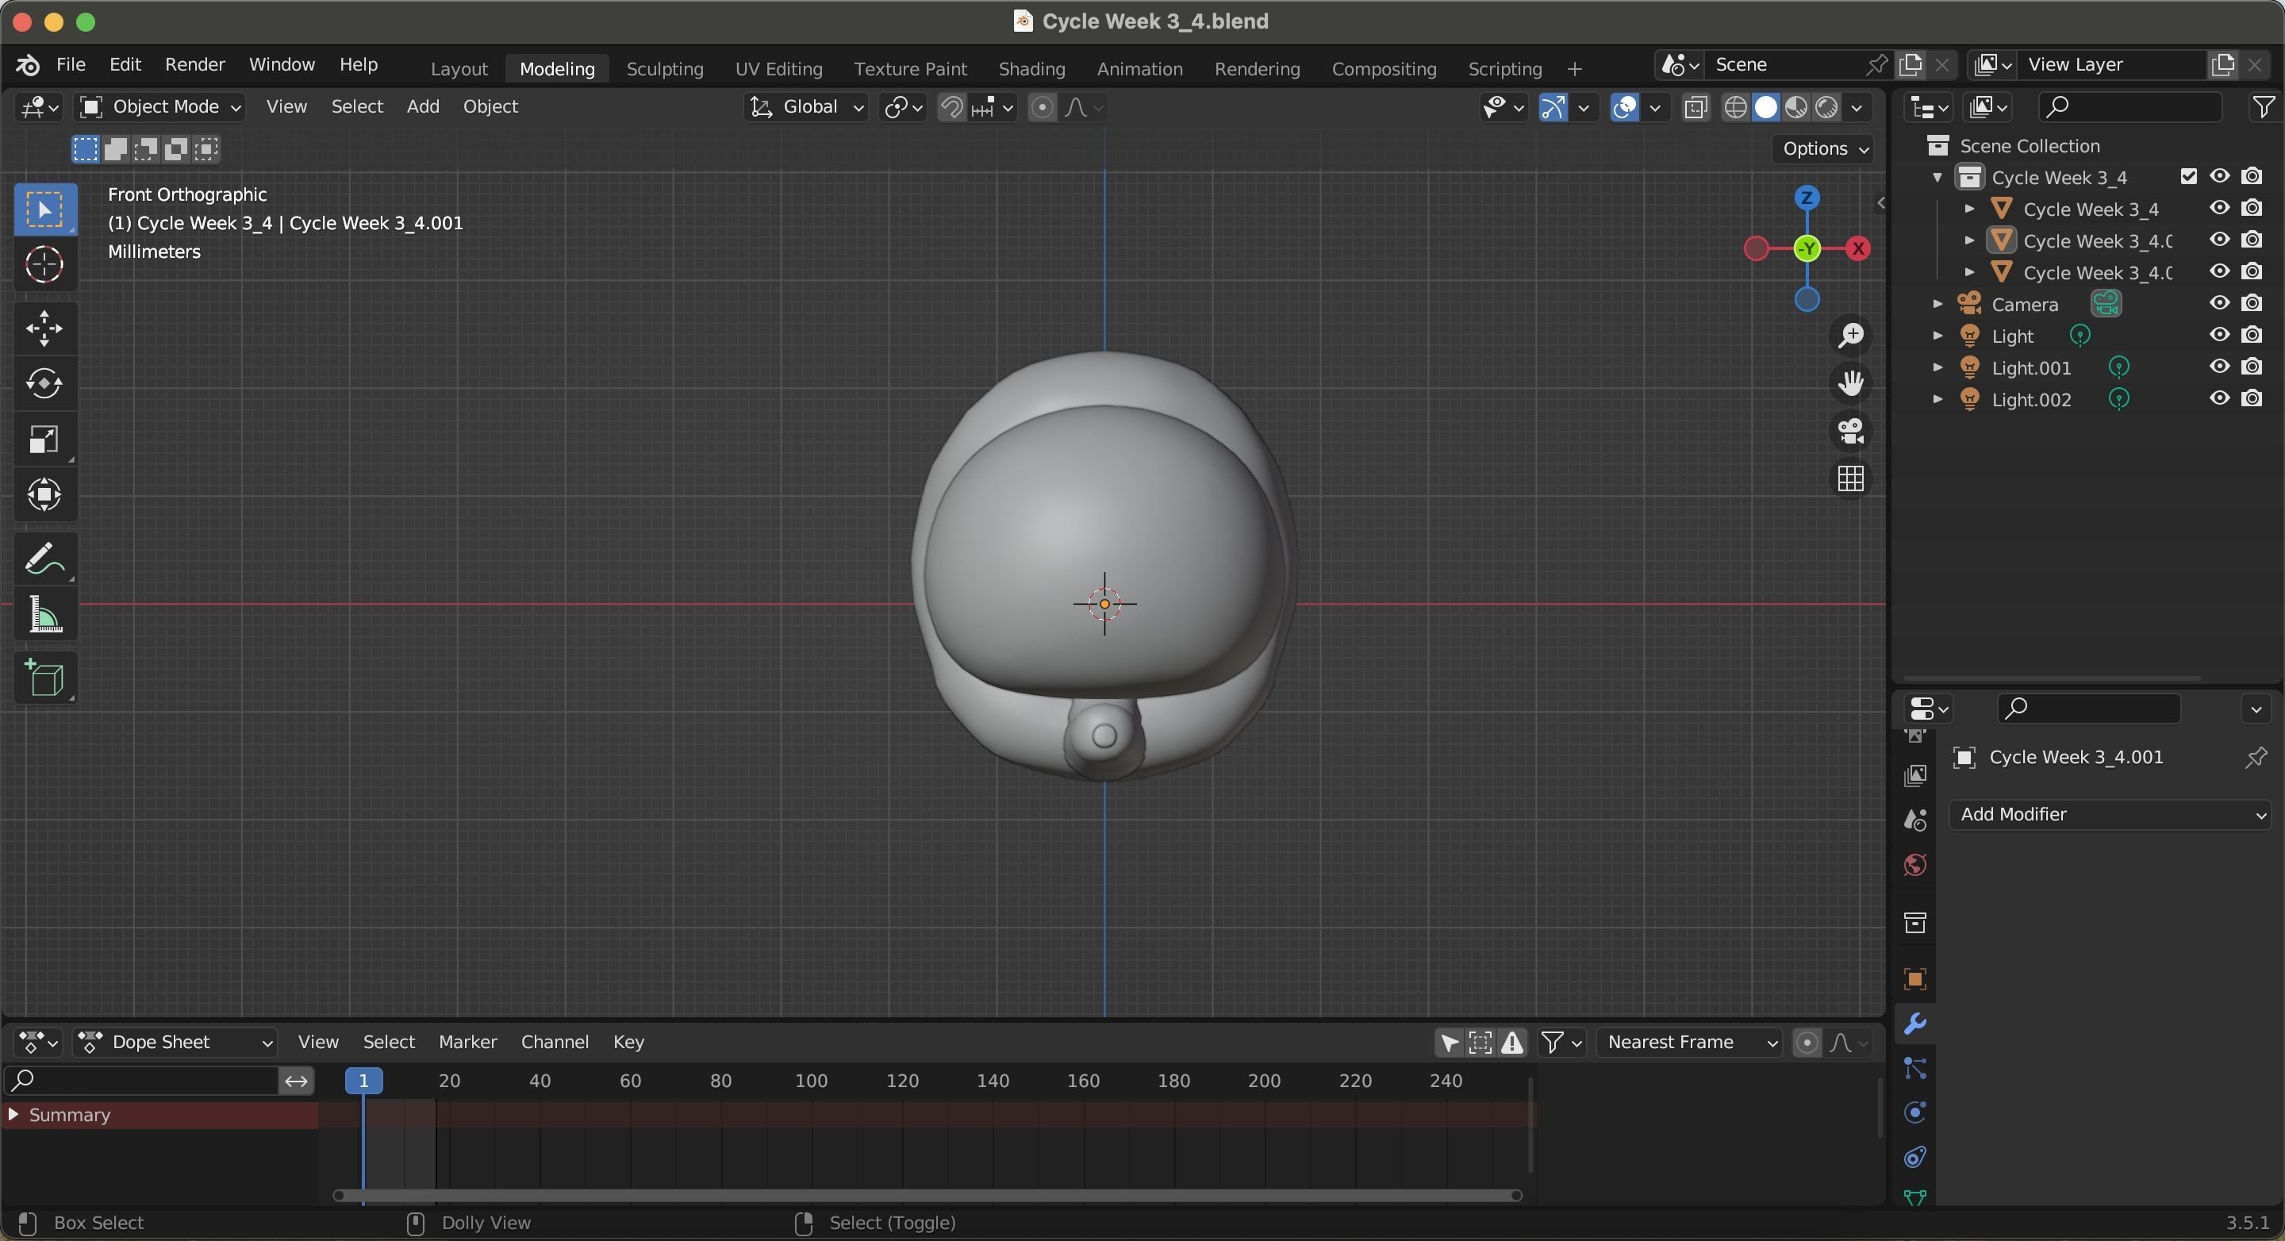The width and height of the screenshot is (2285, 1241).
Task: Open the Object Mode dropdown
Action: [160, 107]
